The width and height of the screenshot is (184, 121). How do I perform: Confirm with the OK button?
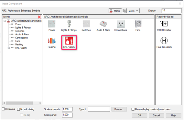(x=139, y=115)
